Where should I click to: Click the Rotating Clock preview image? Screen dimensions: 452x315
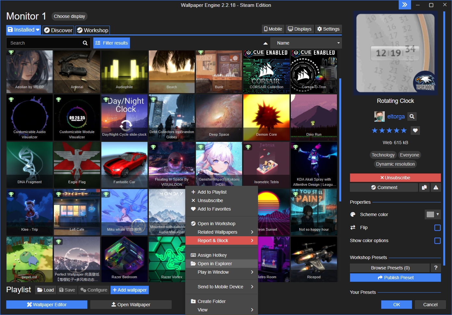395,53
